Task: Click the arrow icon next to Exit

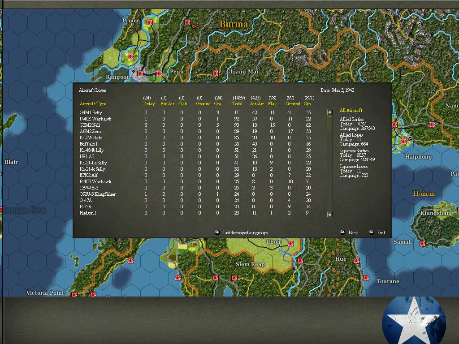Action: point(372,232)
